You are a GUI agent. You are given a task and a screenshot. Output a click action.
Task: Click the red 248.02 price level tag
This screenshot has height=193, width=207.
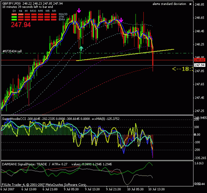[x=199, y=60]
